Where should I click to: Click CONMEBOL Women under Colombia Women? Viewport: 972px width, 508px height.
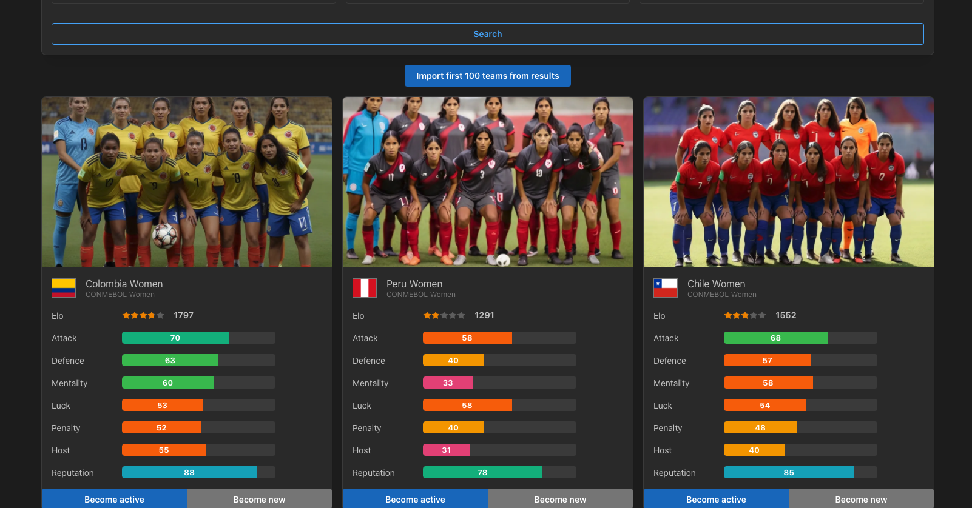click(x=120, y=295)
